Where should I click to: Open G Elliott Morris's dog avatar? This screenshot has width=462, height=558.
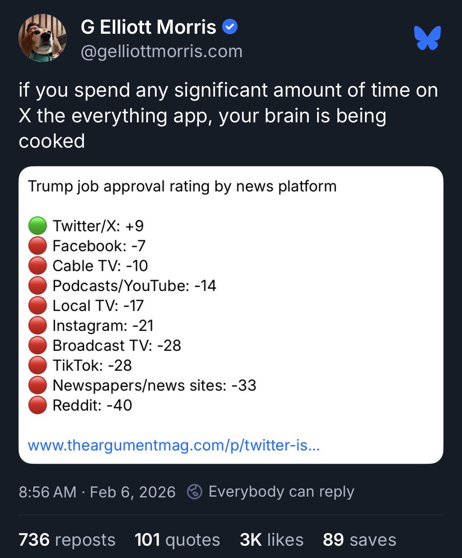click(x=43, y=38)
